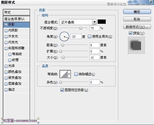
Task: Click the angle field showing -20
Action: coord(76,37)
